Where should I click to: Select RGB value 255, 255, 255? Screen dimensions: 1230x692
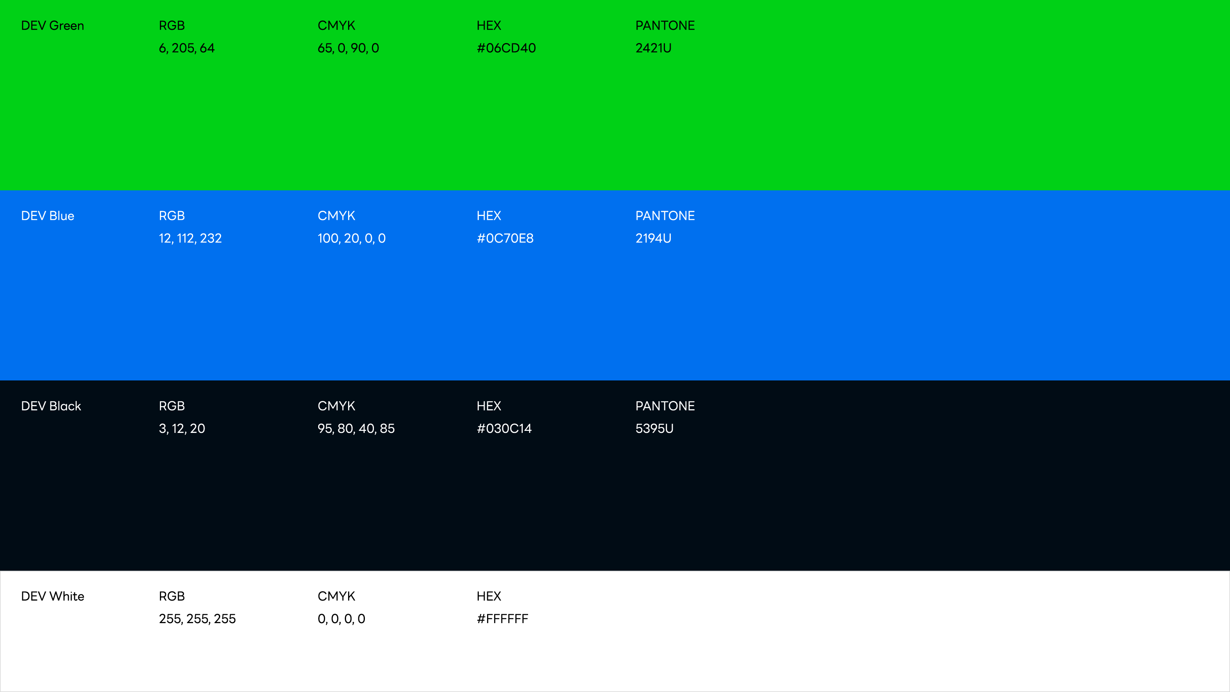[197, 619]
